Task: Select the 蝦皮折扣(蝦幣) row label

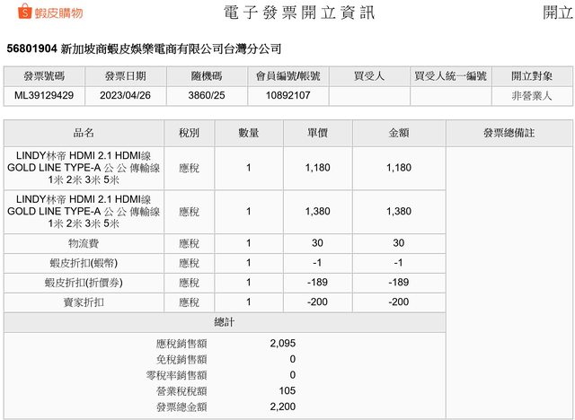Action: [x=84, y=263]
